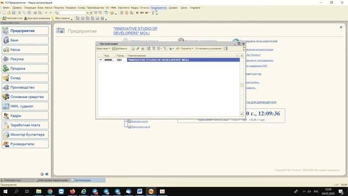Open Firefox from taskbar
Screen dimensions: 348x196
pos(72,191)
